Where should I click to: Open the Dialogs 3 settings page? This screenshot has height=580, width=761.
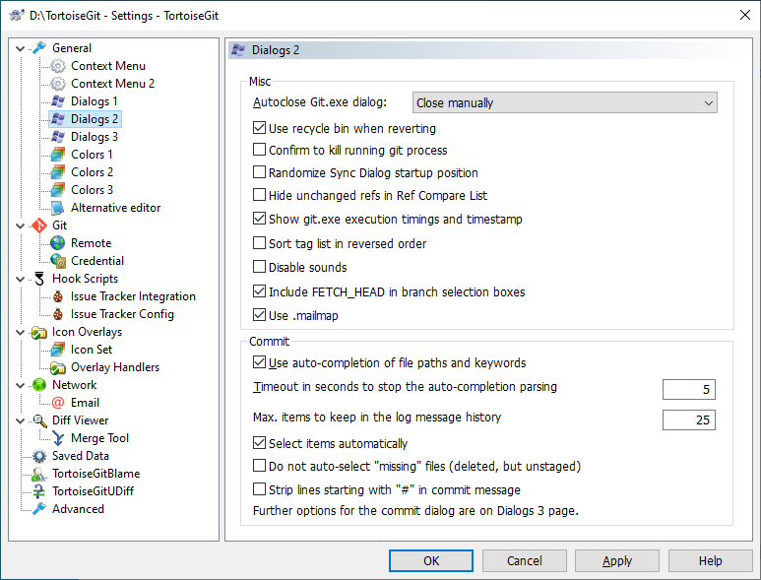click(x=94, y=137)
